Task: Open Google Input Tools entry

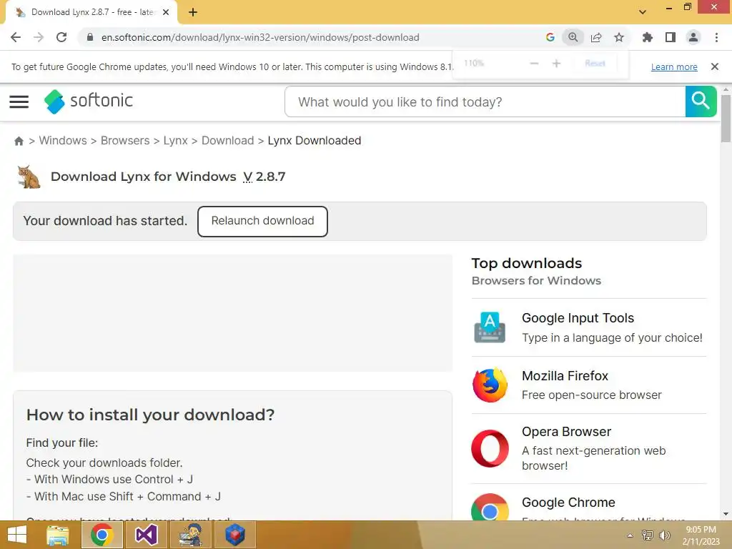Action: click(589, 327)
